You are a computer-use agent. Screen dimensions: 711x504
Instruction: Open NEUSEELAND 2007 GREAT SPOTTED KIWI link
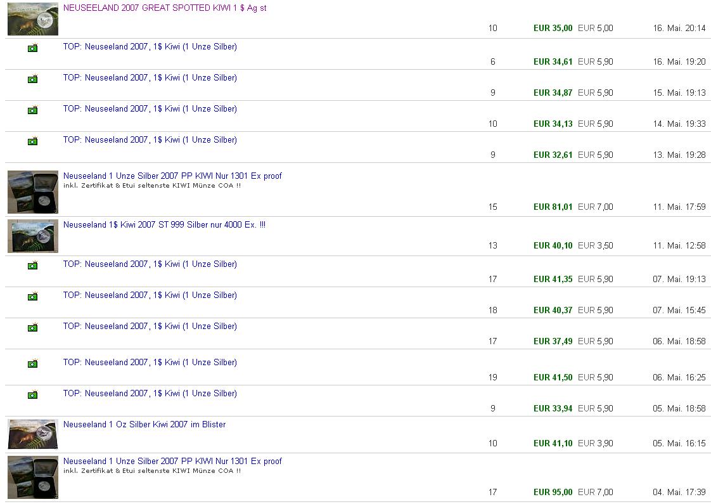click(165, 8)
